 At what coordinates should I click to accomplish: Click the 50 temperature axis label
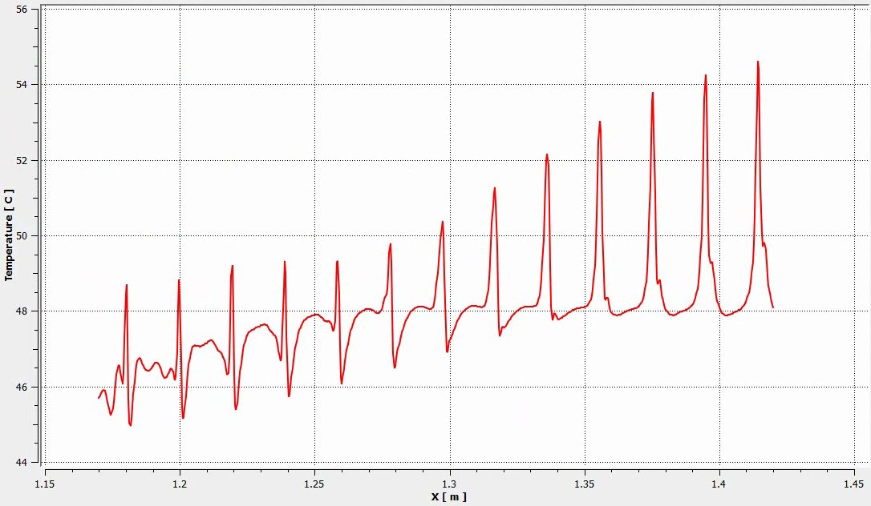point(22,236)
